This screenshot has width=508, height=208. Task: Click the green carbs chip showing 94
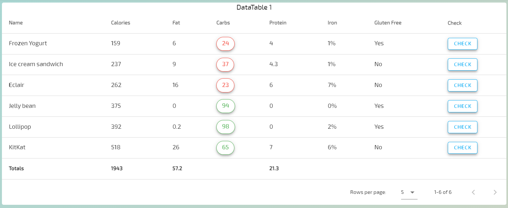coord(225,106)
